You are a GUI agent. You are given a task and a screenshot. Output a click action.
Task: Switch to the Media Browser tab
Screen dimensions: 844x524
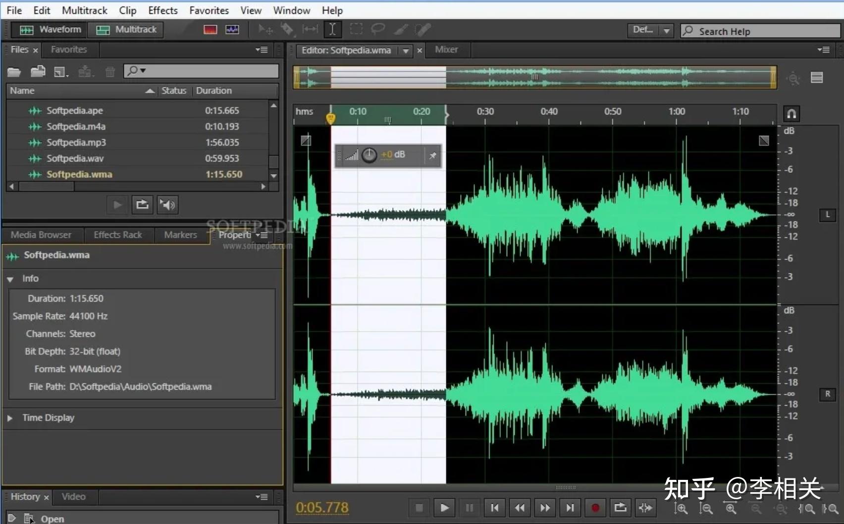tap(41, 235)
